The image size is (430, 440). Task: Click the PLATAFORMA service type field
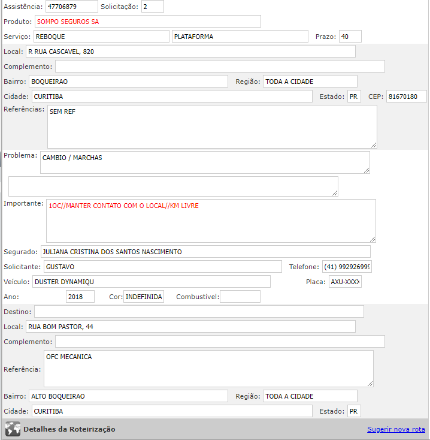(x=240, y=37)
